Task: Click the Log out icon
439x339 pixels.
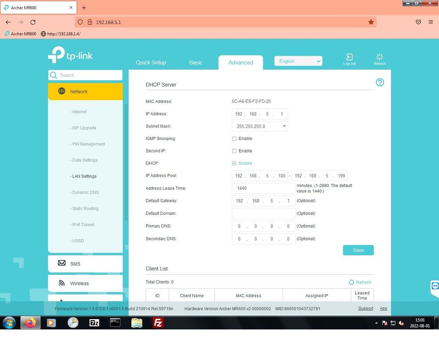Action: pos(349,57)
